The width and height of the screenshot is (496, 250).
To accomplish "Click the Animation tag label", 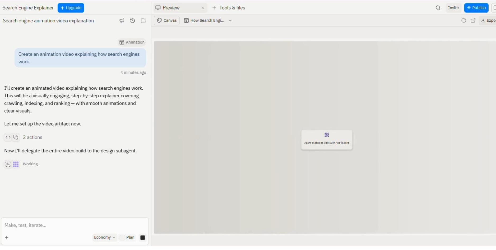I will pyautogui.click(x=132, y=42).
